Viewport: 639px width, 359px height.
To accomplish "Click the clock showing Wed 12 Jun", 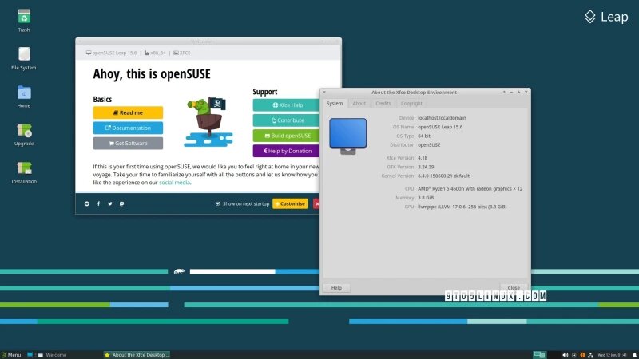I will [612, 355].
